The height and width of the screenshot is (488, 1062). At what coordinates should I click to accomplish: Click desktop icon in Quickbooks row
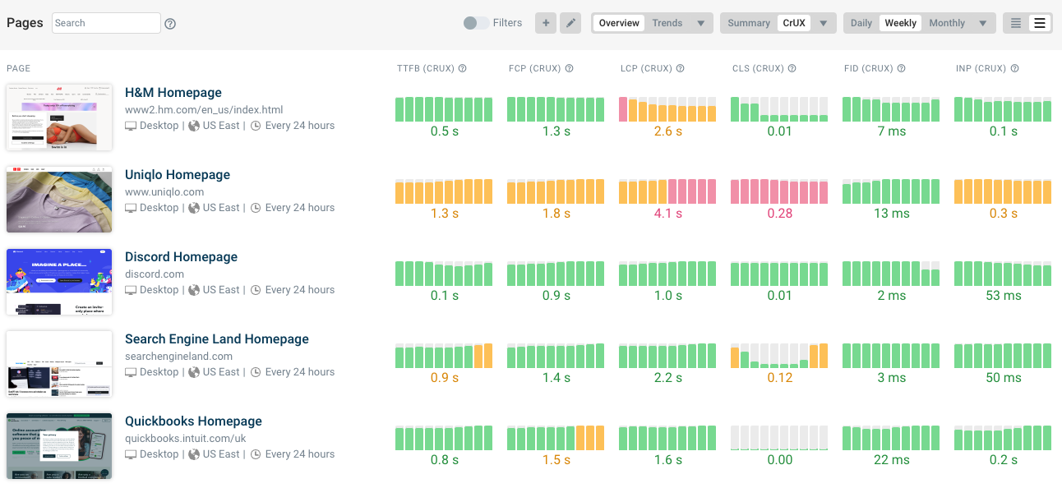(x=131, y=454)
